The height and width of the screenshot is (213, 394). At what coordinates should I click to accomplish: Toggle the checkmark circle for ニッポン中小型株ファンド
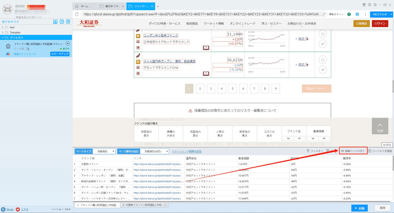pos(323,44)
